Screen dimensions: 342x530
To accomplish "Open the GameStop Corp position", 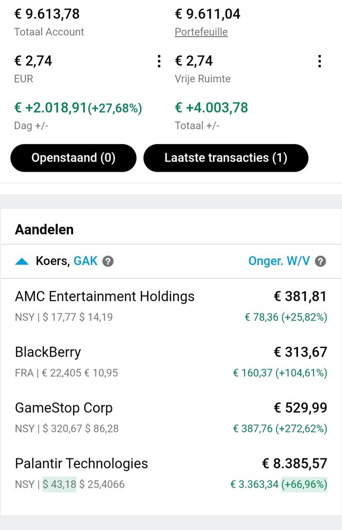I will click(171, 418).
